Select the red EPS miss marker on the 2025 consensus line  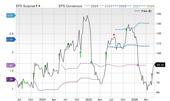click(x=138, y=65)
